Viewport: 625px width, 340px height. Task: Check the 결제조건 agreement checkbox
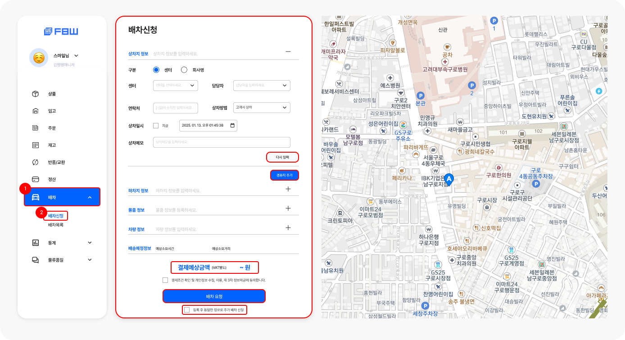point(165,280)
